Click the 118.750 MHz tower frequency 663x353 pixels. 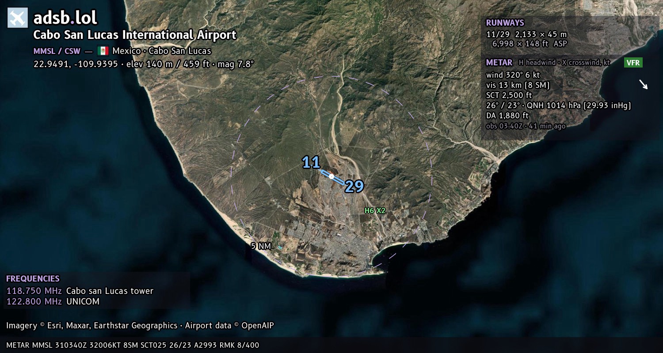(x=80, y=291)
